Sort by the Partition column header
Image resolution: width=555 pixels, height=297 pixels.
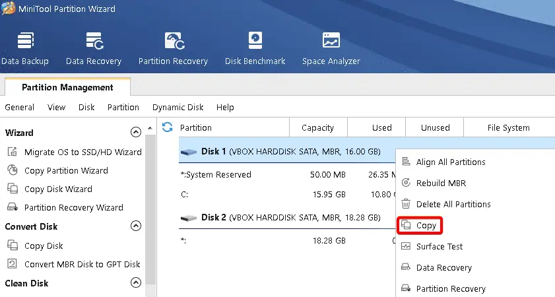[x=234, y=127]
